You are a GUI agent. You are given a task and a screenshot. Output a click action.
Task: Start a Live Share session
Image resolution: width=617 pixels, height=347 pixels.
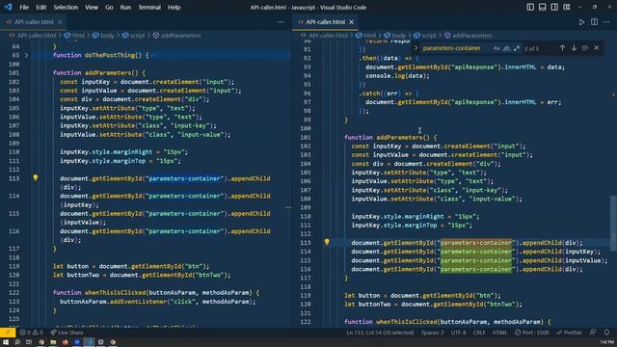pos(67,333)
